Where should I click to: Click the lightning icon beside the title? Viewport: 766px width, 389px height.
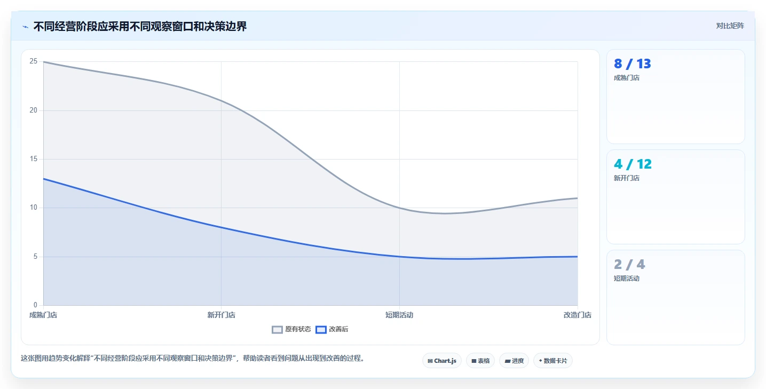25,27
